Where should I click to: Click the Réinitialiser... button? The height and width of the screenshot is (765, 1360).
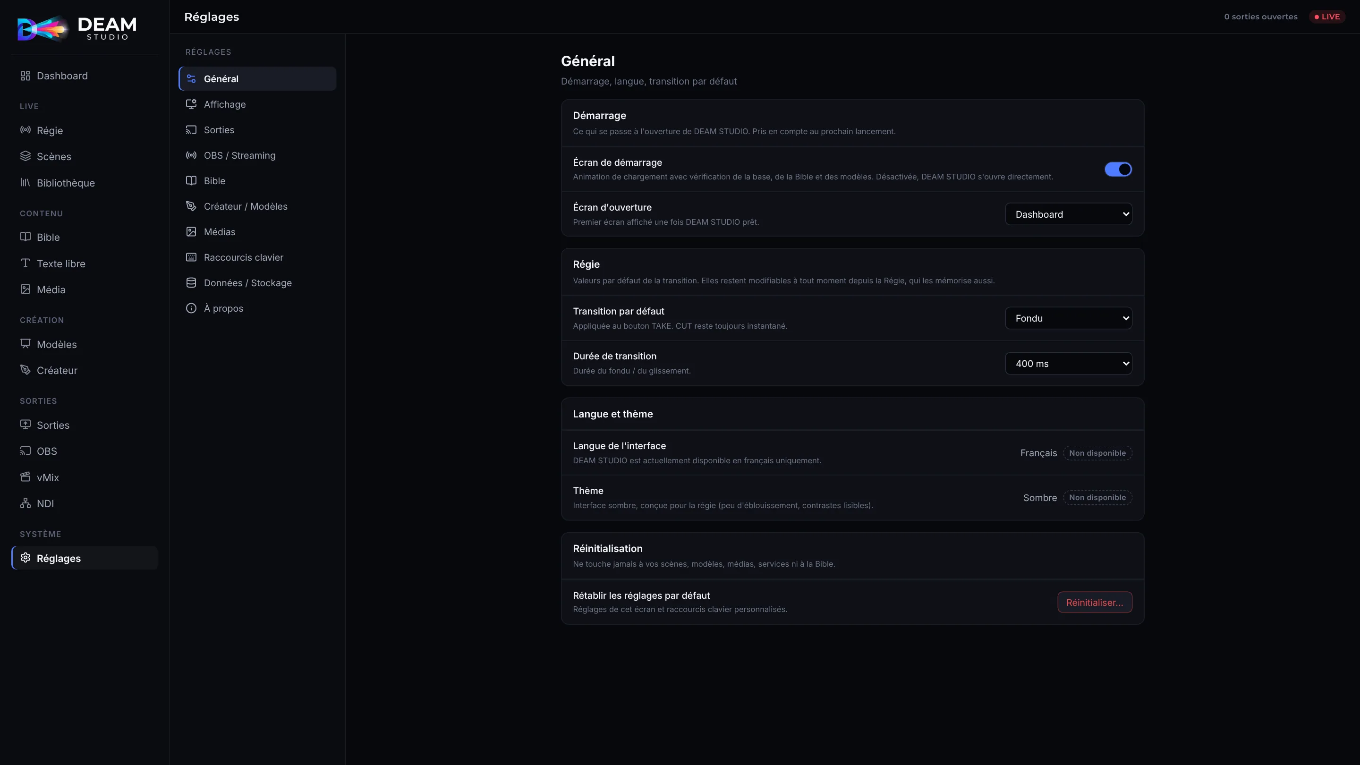1095,603
